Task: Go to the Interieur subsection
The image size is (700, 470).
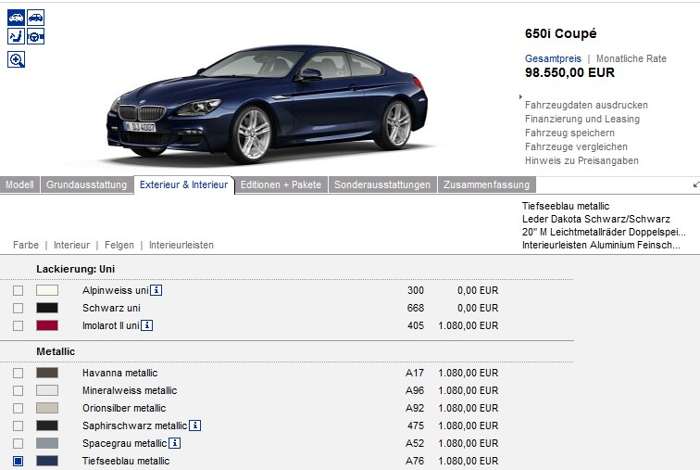Action: tap(71, 245)
